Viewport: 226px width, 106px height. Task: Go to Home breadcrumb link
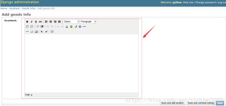click(x=4, y=8)
